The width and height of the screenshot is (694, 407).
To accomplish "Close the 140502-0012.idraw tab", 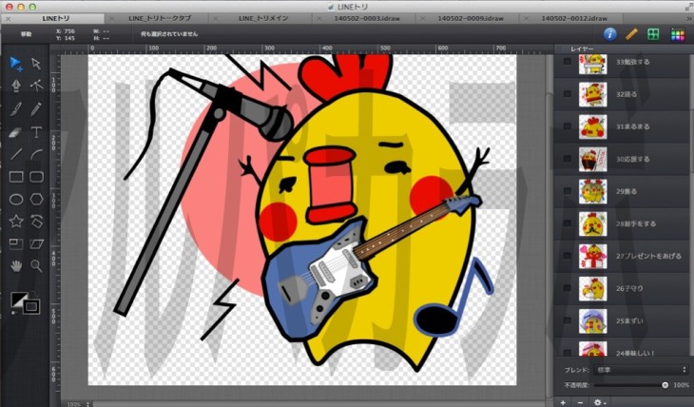I will click(x=526, y=19).
